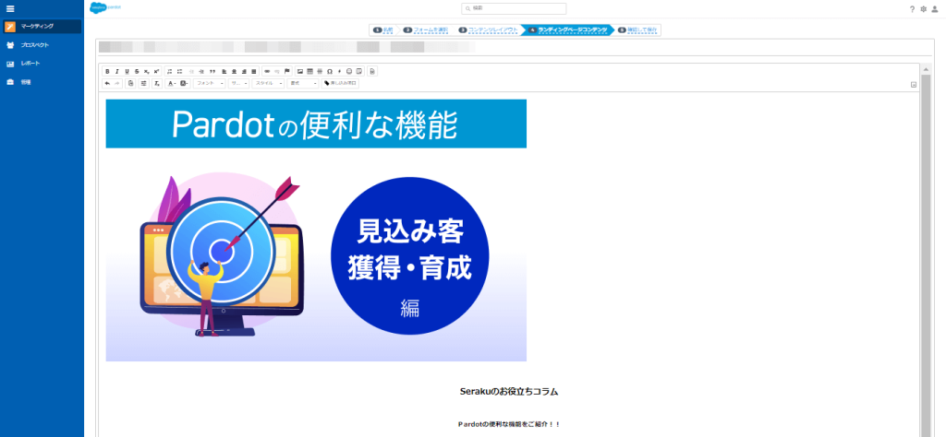Image resolution: width=946 pixels, height=437 pixels.
Task: Insert a numbered list
Action: (170, 72)
